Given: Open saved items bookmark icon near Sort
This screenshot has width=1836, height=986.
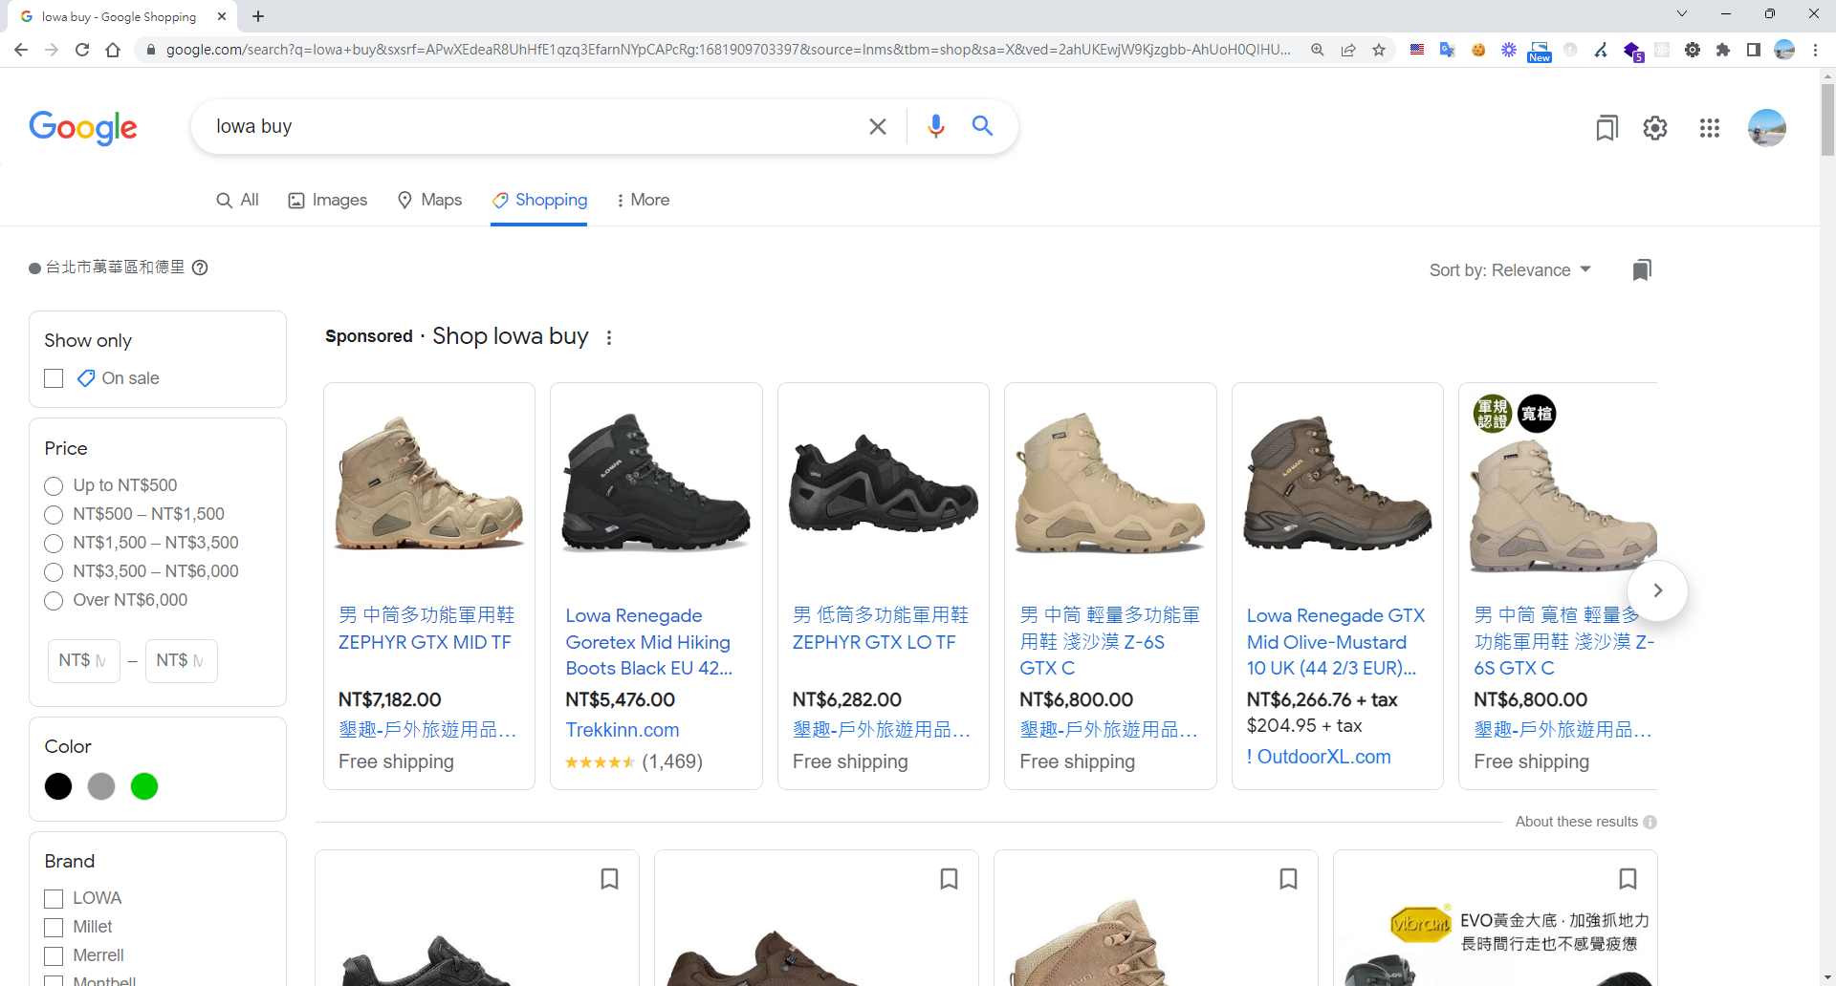Looking at the screenshot, I should 1641,270.
